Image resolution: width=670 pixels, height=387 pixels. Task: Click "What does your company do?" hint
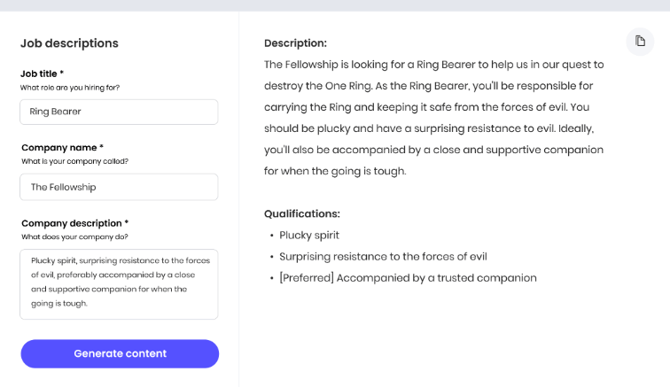[74, 236]
